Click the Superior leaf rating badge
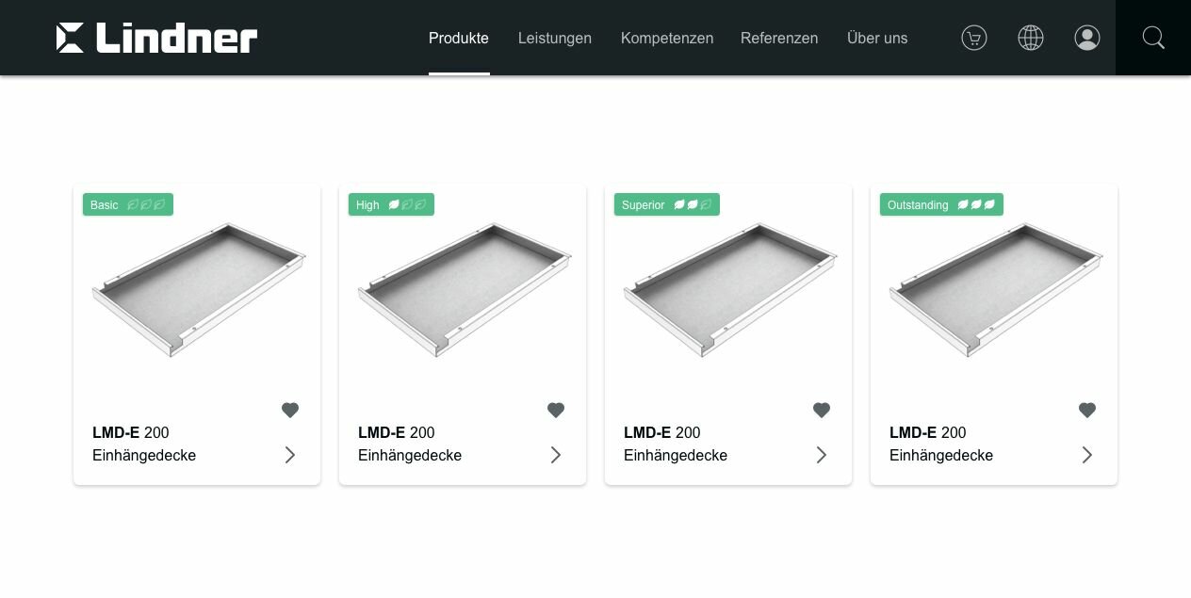Screen dimensions: 1191x598 pyautogui.click(x=667, y=204)
